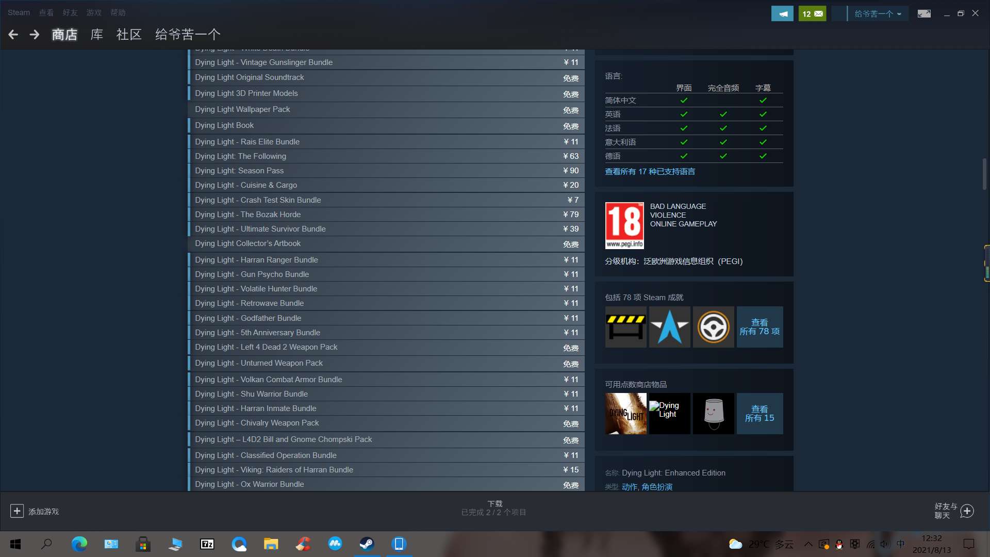Open the 给爷苦一个 profile tab
The width and height of the screenshot is (990, 557).
[188, 35]
